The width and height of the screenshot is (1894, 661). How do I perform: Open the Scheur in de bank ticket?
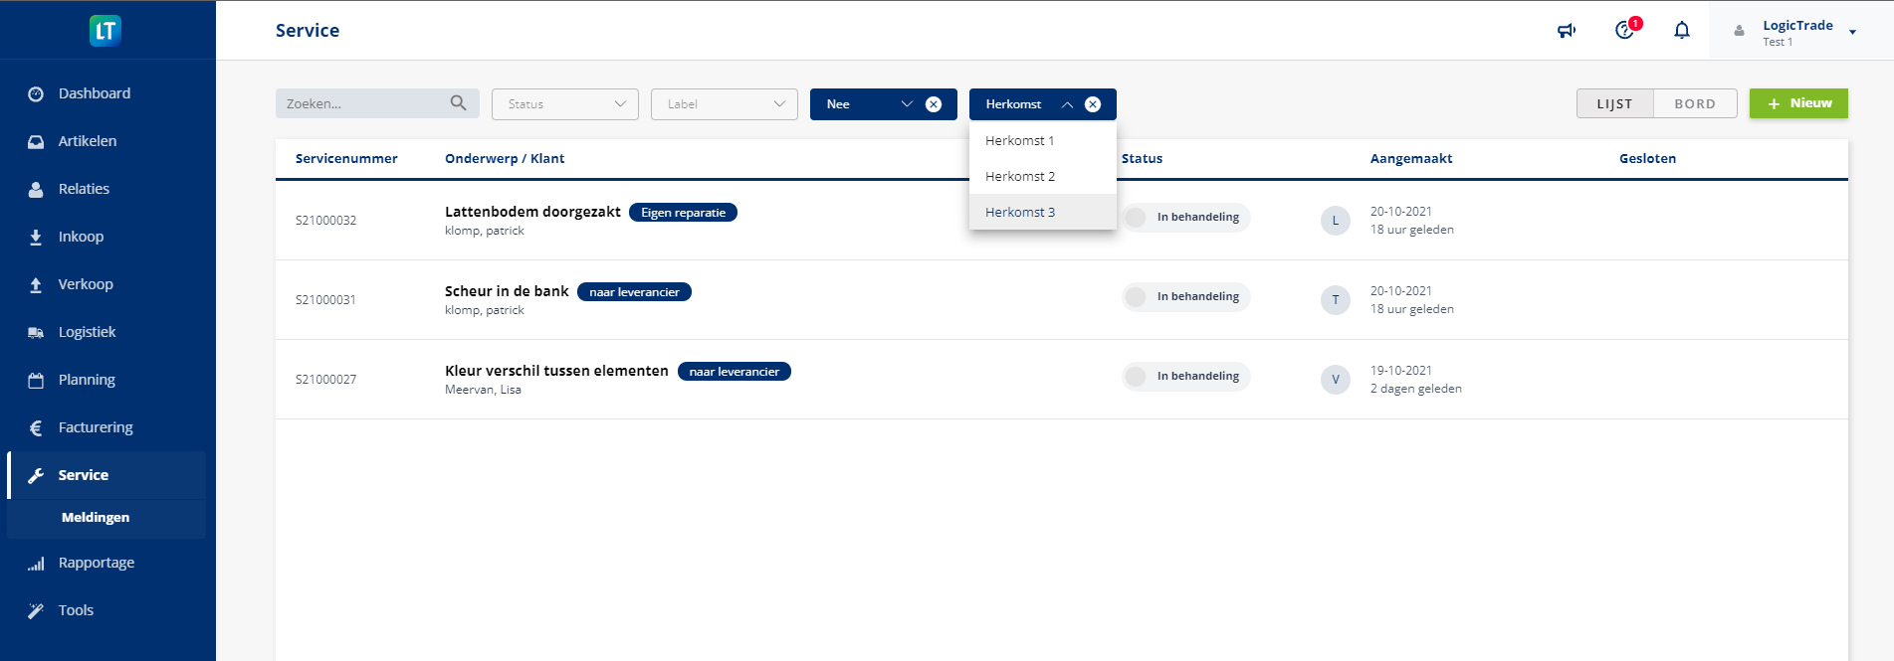507,291
